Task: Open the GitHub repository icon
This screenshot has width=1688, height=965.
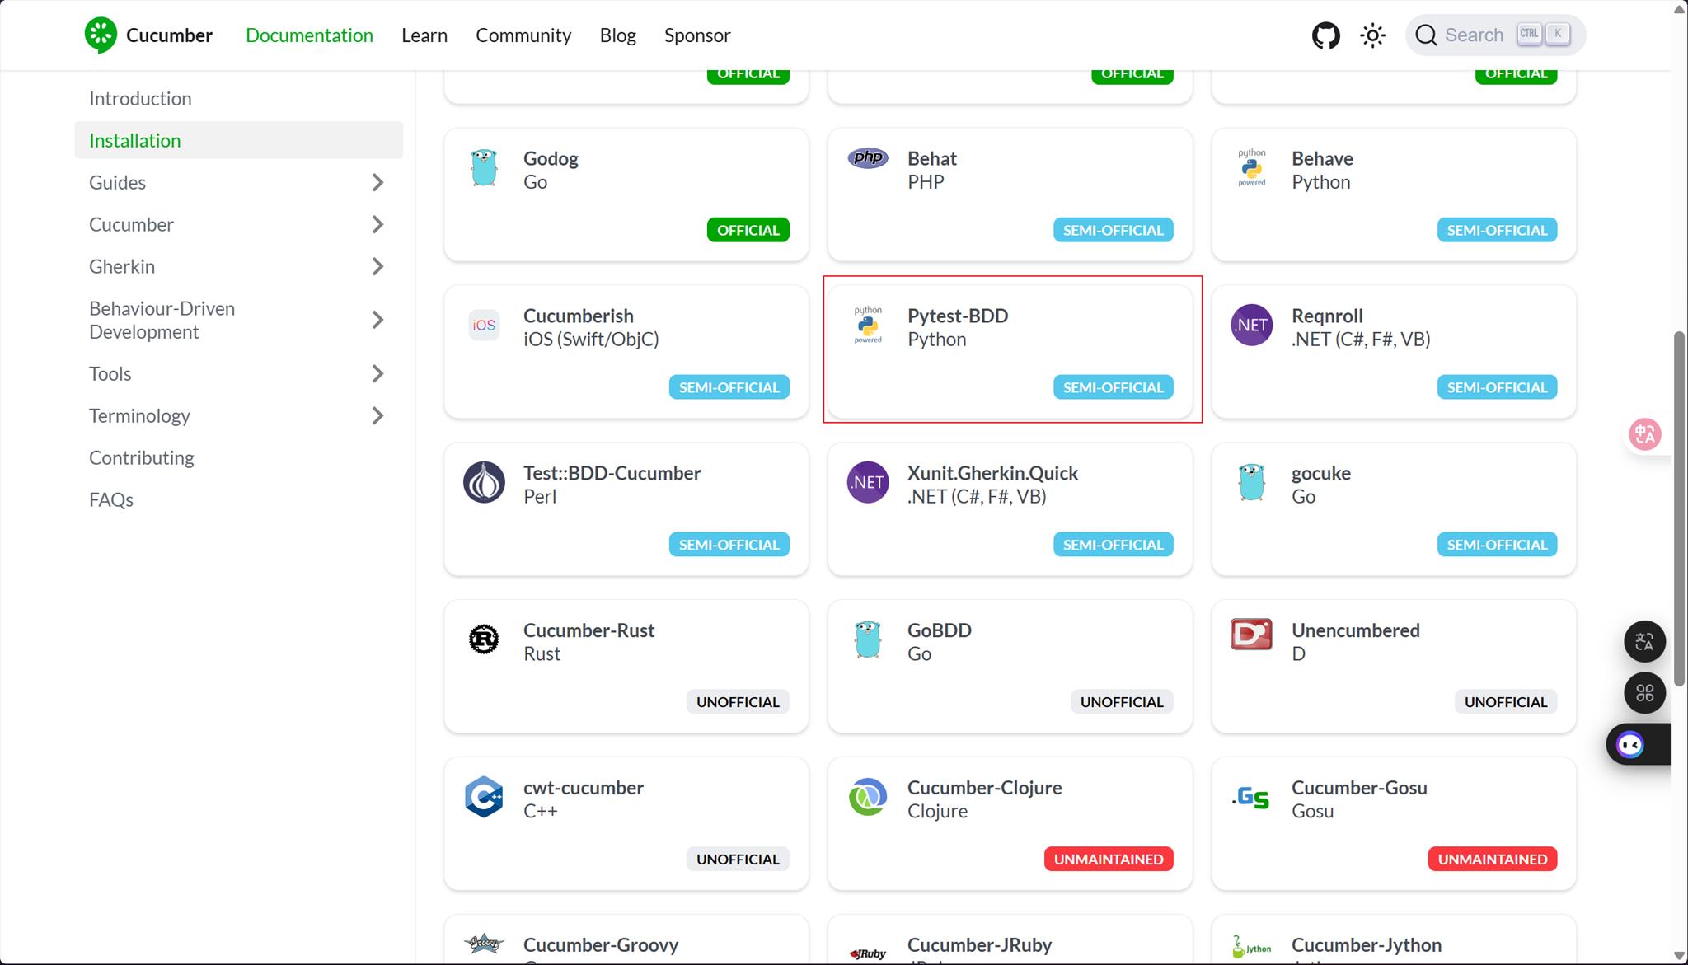Action: (x=1325, y=35)
